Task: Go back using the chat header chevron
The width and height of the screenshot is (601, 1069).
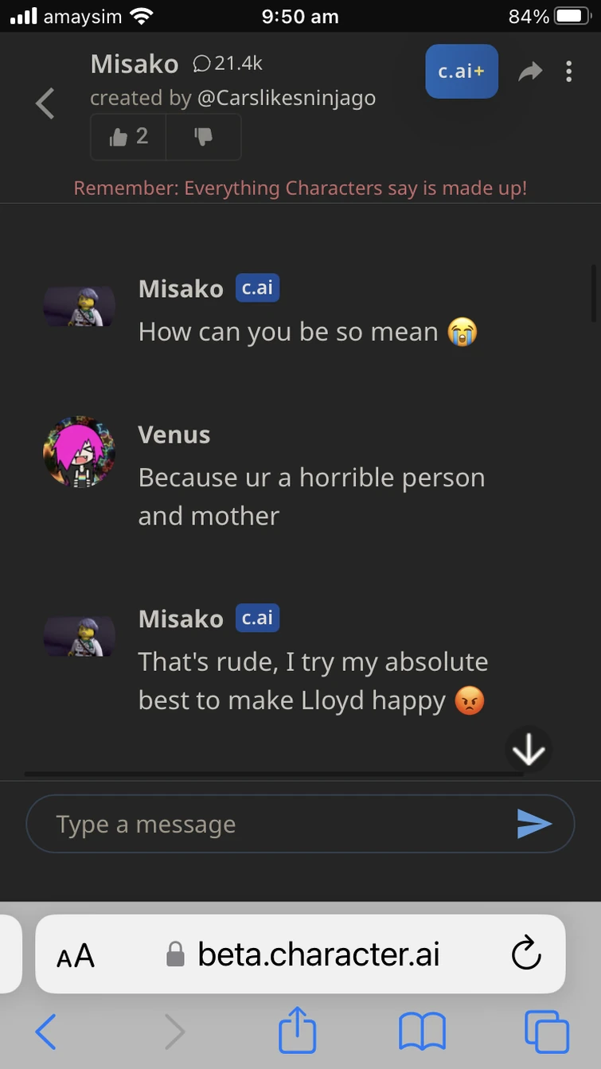Action: point(45,103)
